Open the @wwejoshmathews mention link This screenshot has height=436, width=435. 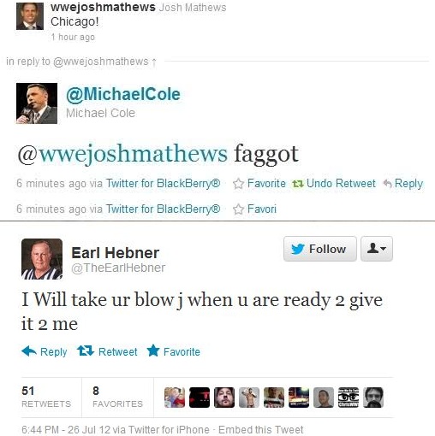(122, 154)
